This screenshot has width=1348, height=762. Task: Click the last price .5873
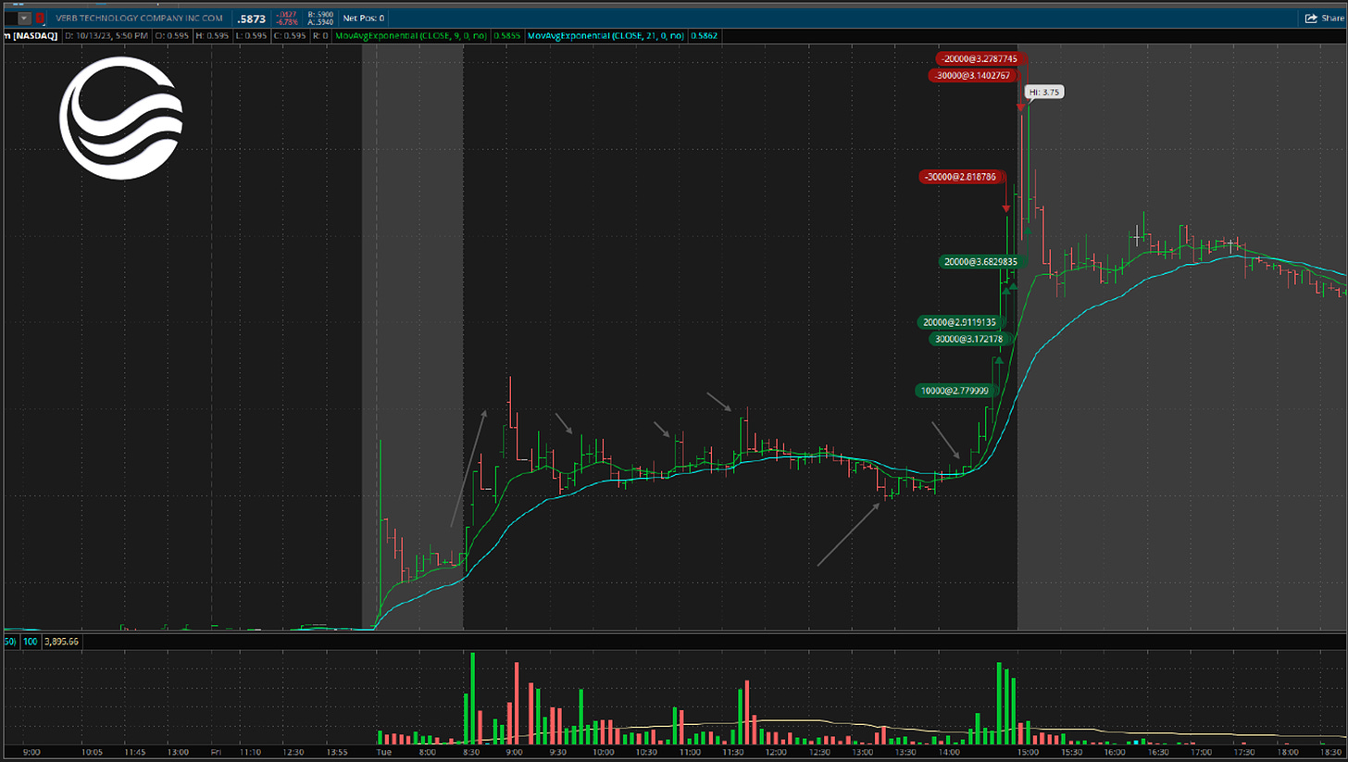tap(251, 18)
